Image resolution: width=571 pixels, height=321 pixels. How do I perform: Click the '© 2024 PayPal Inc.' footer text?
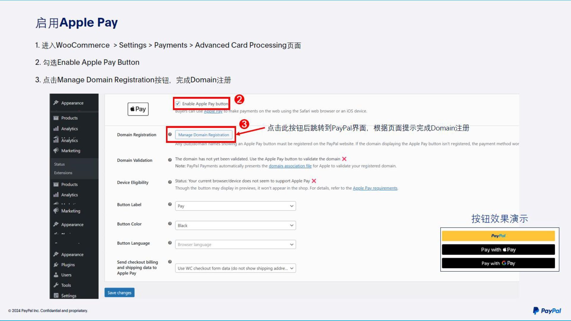click(x=48, y=311)
